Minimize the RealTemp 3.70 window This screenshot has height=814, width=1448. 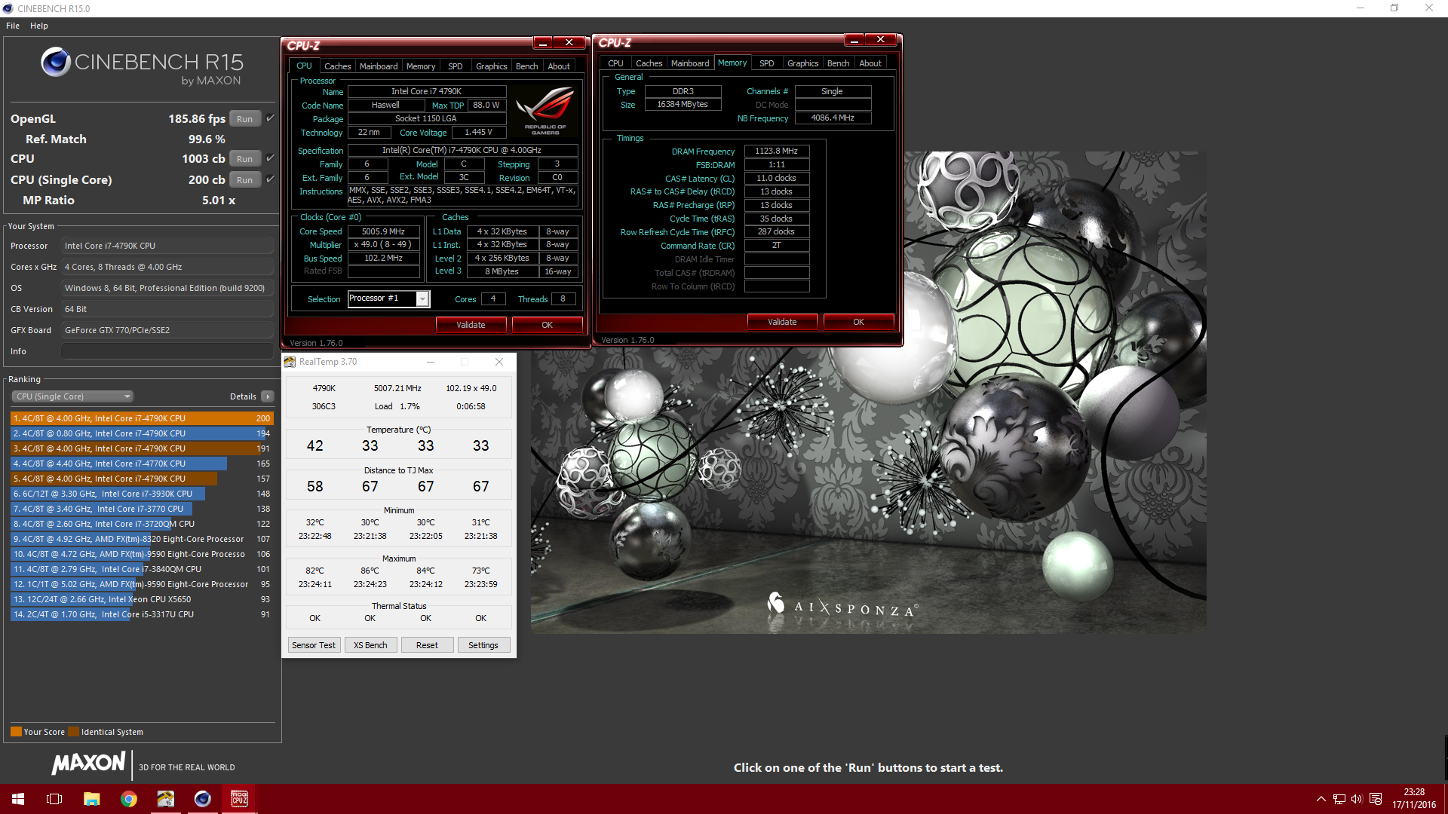(431, 362)
